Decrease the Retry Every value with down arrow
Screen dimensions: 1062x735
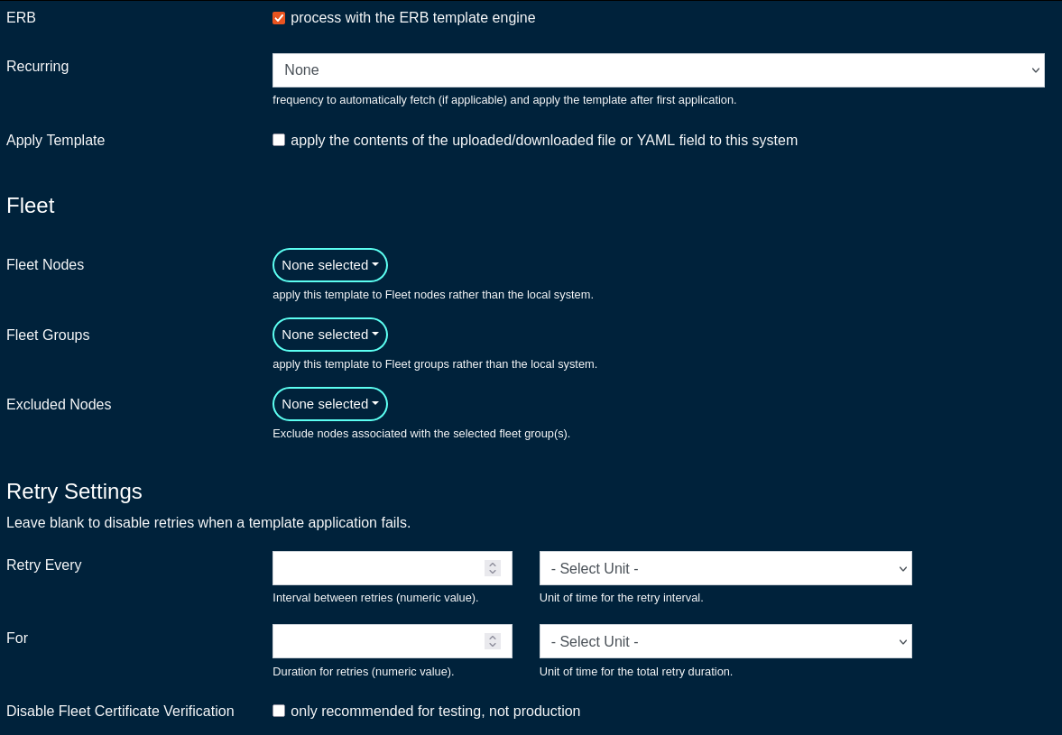click(x=493, y=573)
